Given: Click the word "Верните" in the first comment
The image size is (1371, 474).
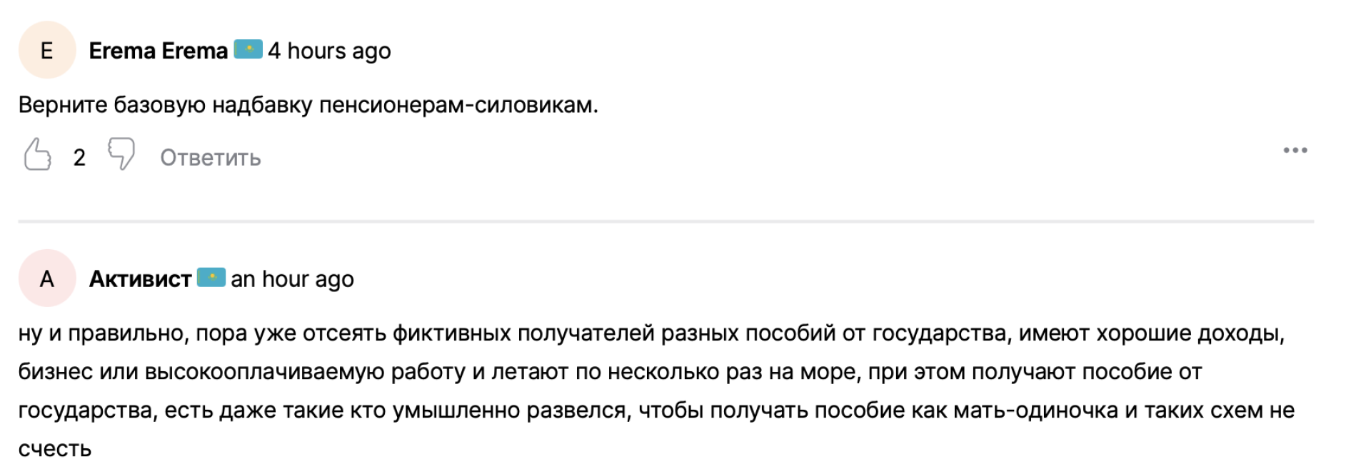Looking at the screenshot, I should 62,105.
